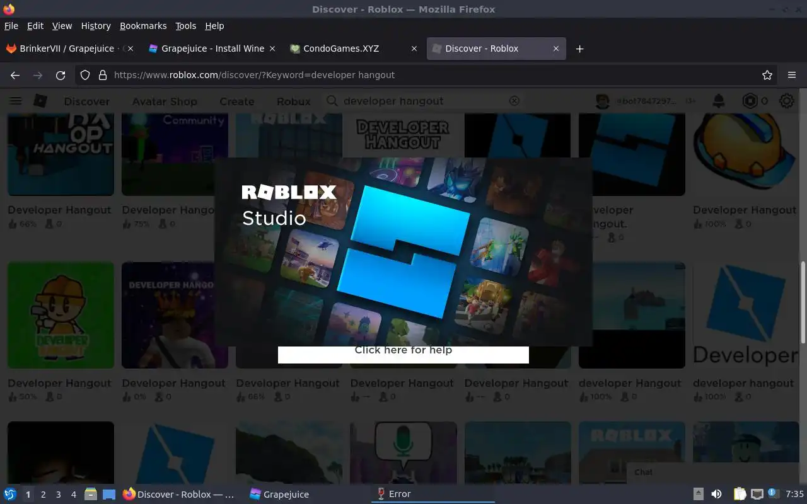Open the clipboard tray icon
Viewport: 807px width, 504px height.
740,495
